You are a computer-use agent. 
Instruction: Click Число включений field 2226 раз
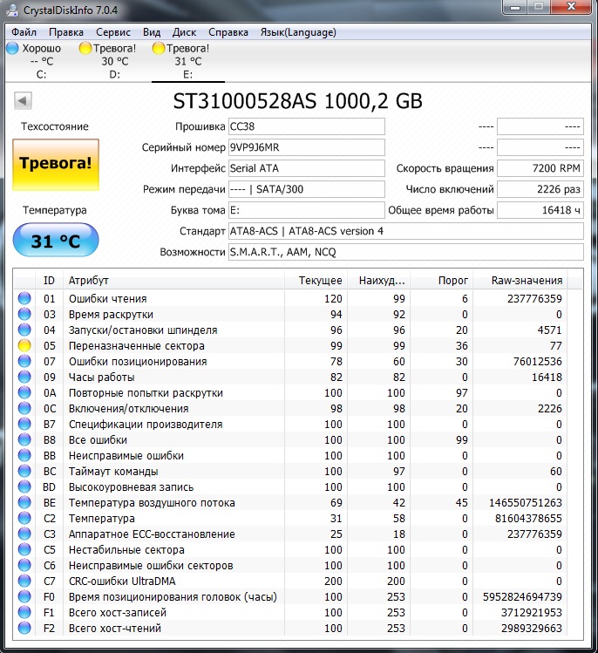[x=540, y=189]
